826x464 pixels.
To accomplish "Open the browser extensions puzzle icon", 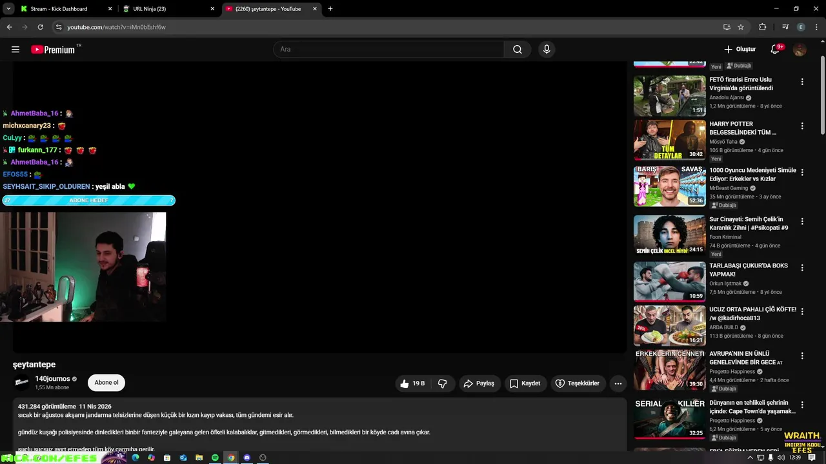I will tap(762, 27).
